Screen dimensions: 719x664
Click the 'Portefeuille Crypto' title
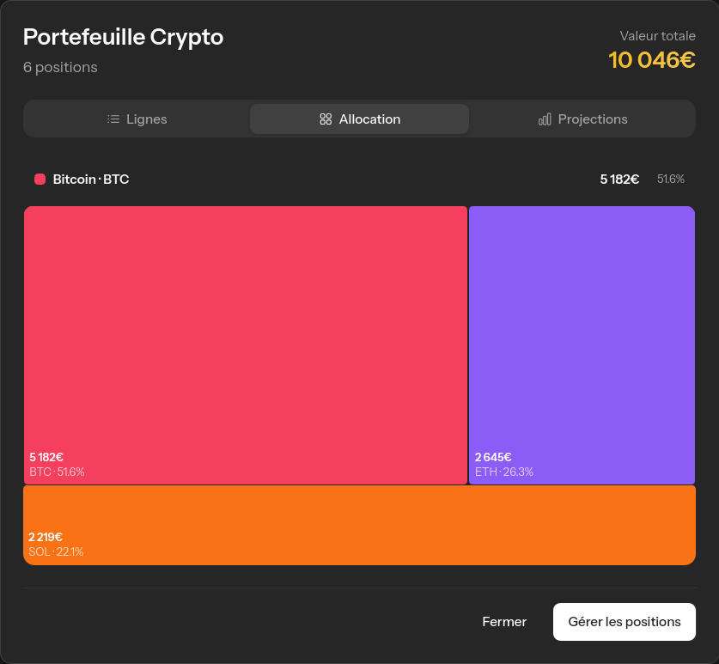pos(123,37)
